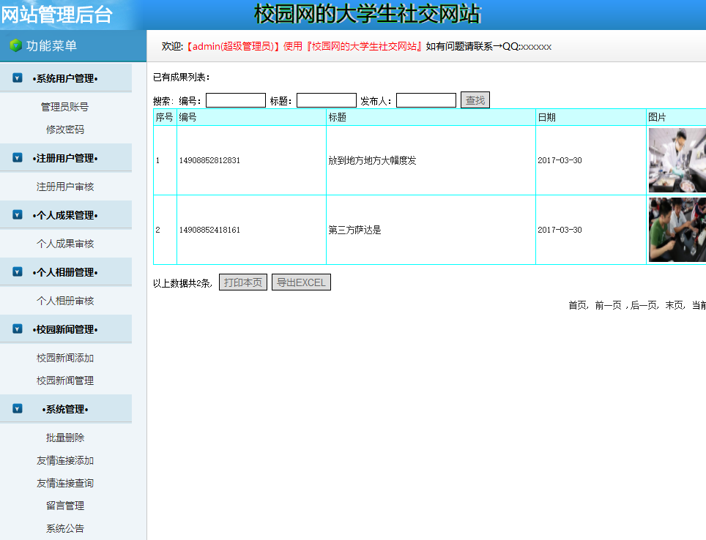Select the 系统管理 menu header

66,409
